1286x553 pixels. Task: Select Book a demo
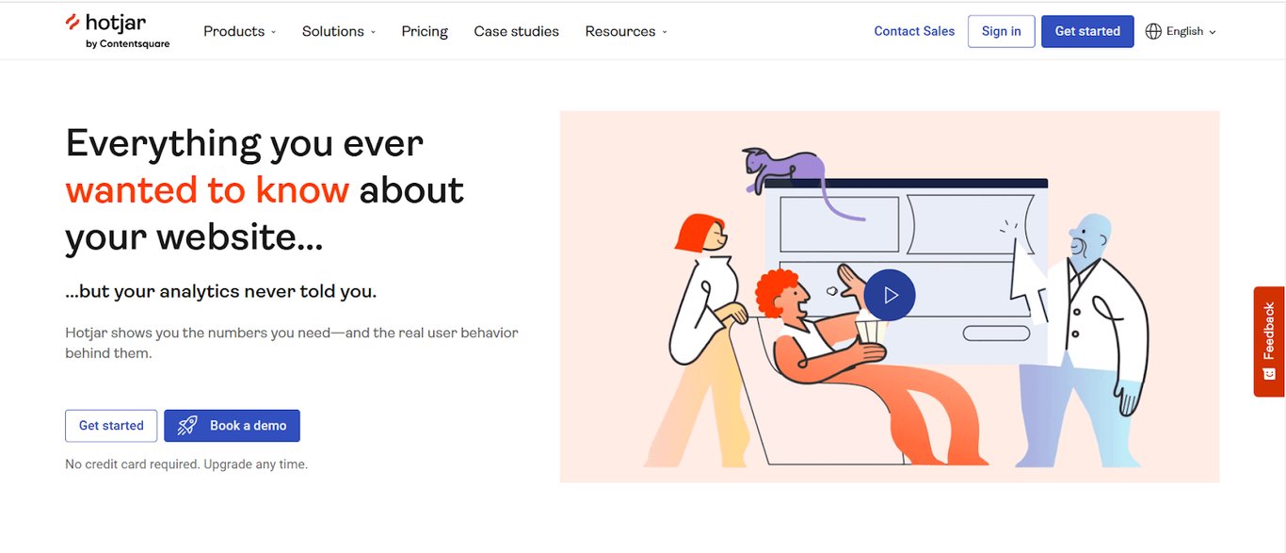click(x=232, y=425)
